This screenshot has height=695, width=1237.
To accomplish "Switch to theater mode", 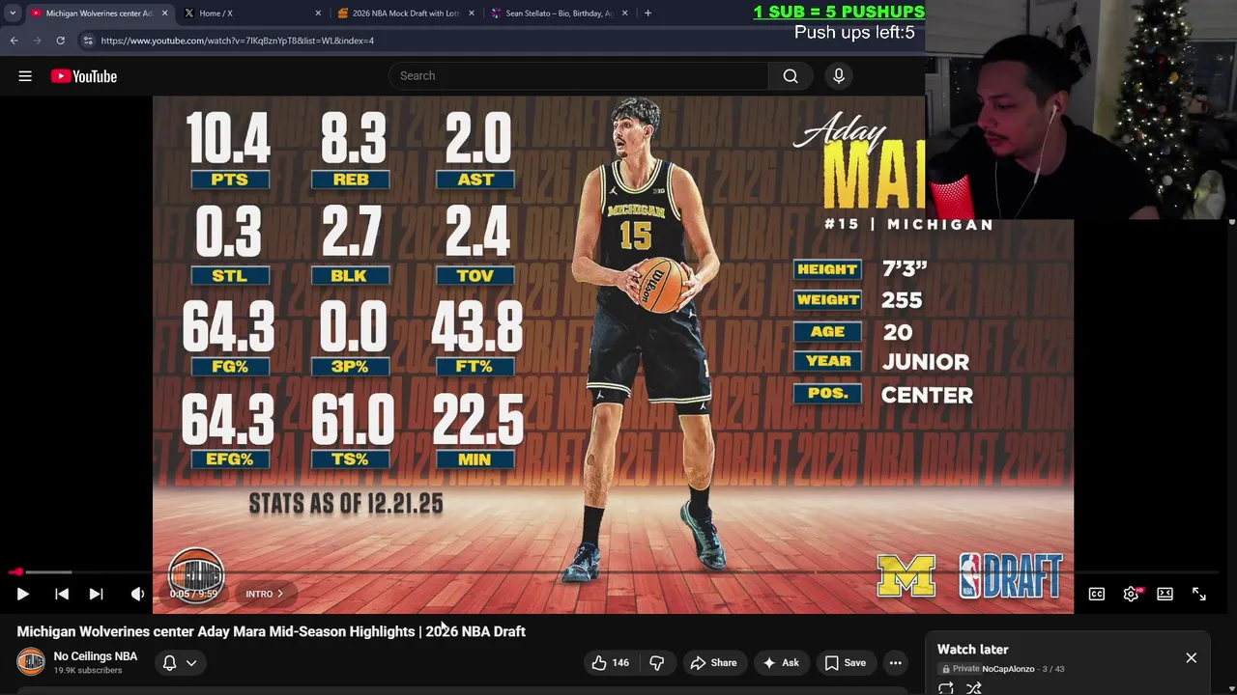I will (x=1165, y=594).
